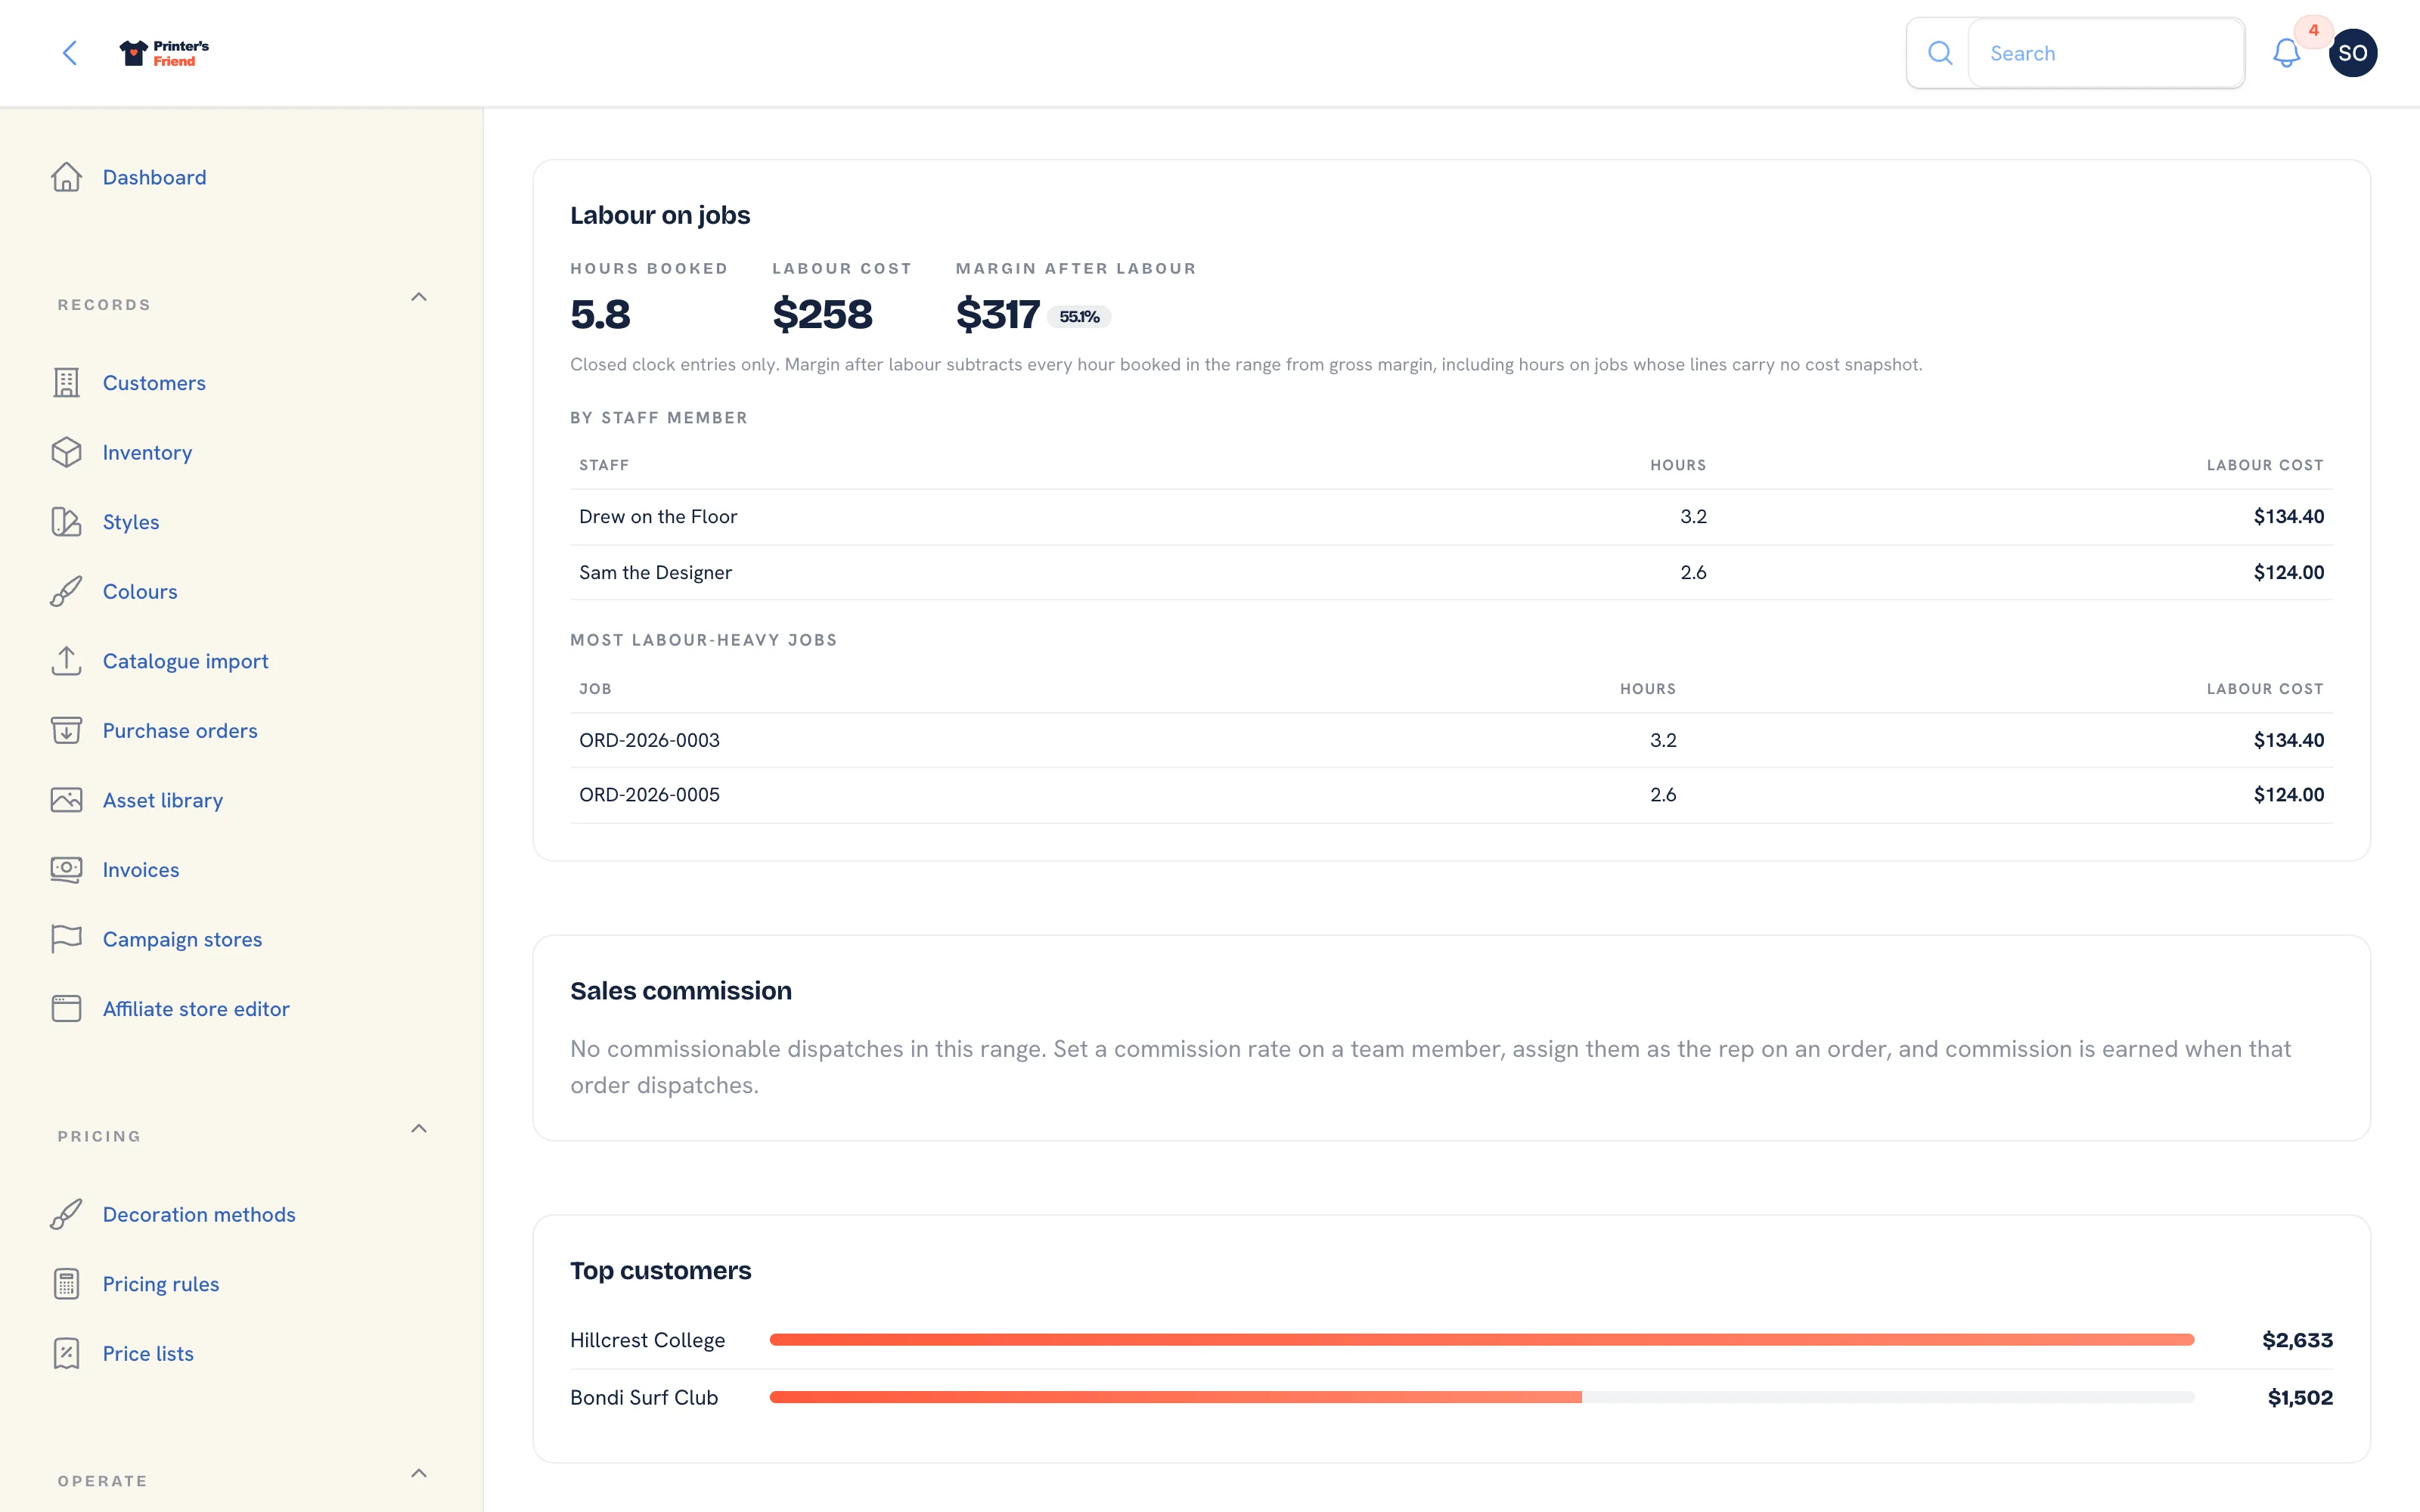Click the search magnifier icon
The width and height of the screenshot is (2420, 1512).
pyautogui.click(x=1939, y=53)
